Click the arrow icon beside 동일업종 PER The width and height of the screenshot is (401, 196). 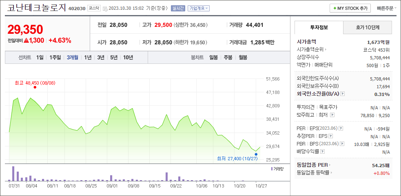coord(330,165)
